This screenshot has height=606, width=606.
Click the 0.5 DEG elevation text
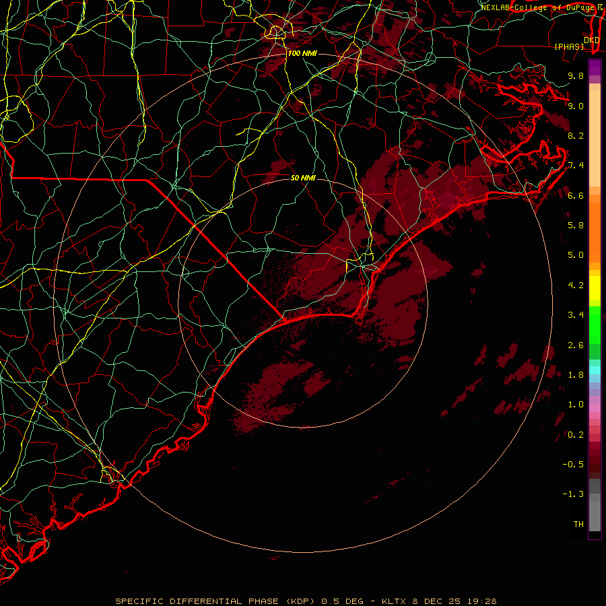343,601
